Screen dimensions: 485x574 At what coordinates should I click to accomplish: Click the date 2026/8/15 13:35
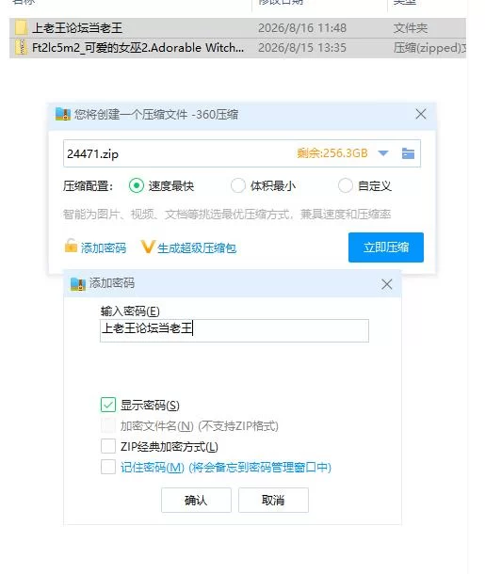(302, 48)
